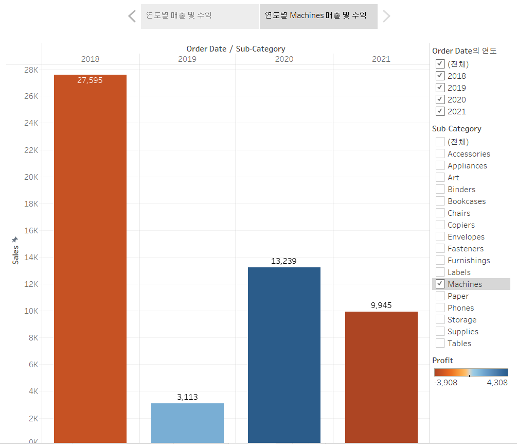This screenshot has width=517, height=444.
Task: Check the Art sub-category
Action: click(440, 177)
